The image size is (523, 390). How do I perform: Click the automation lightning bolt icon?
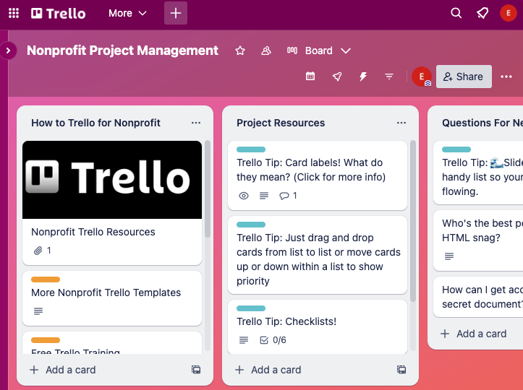click(x=363, y=77)
